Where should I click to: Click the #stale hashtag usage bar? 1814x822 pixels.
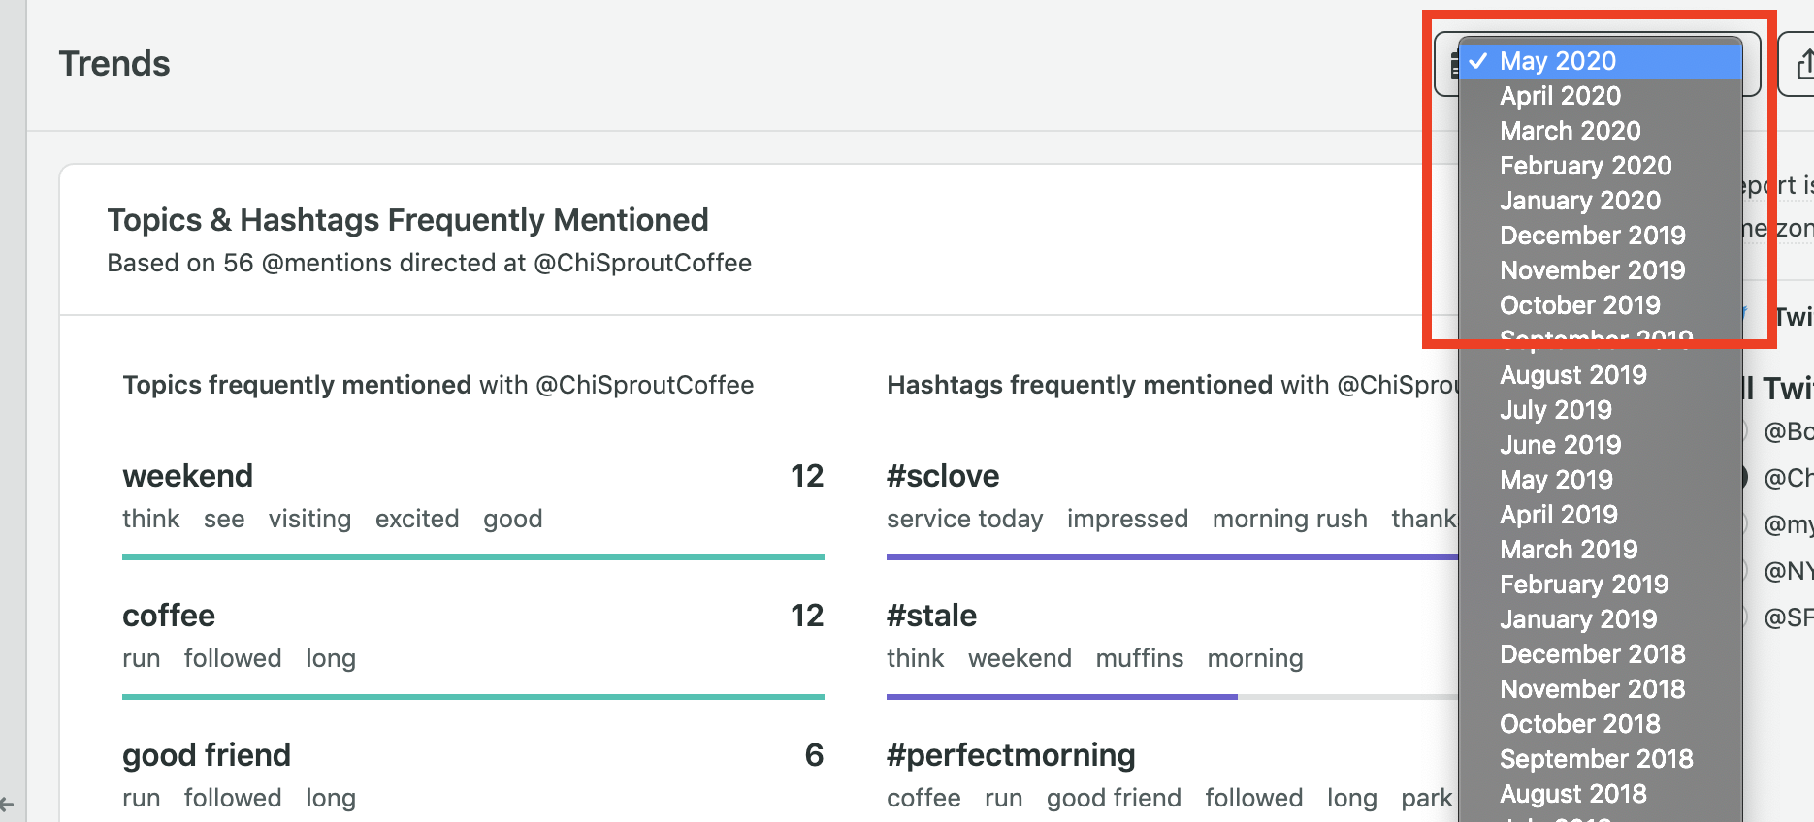click(x=1061, y=696)
